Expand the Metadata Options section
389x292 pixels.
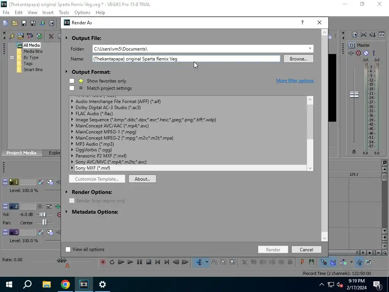66,211
